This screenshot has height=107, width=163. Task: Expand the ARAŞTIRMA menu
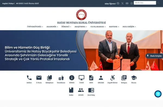click(81, 27)
